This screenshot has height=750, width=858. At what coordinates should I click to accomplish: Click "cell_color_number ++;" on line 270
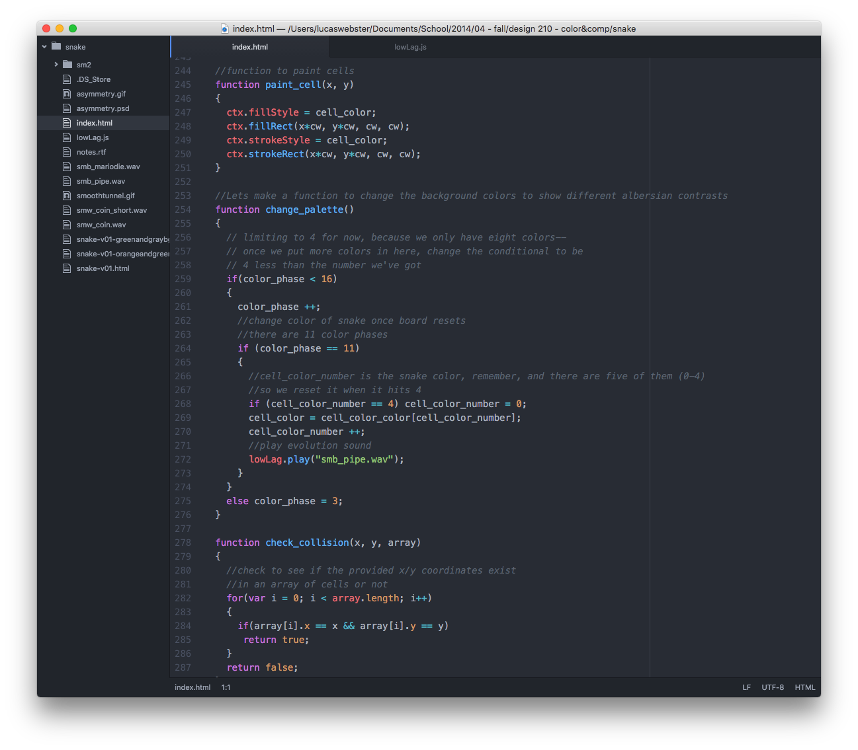307,431
